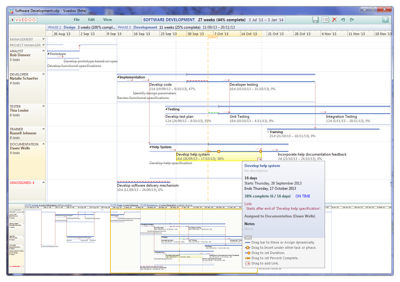Image resolution: width=400 pixels, height=282 pixels.
Task: Click the square insert handle on the help system bar
Action: pyautogui.click(x=219, y=151)
